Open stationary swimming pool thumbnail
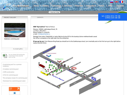Screen dimensions: 127x95 (x=15, y=30)
